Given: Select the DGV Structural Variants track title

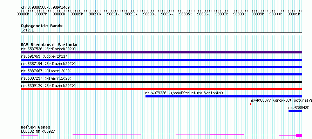Looking at the screenshot, I should (x=49, y=45).
